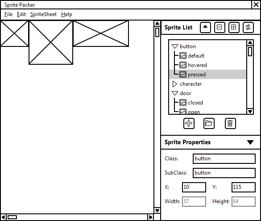Screen dimensions: 261x221
Task: Collapse all with the minus box icon
Action: point(220,27)
